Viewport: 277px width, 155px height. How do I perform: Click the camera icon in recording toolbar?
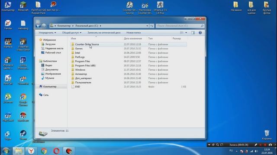[x=270, y=145]
